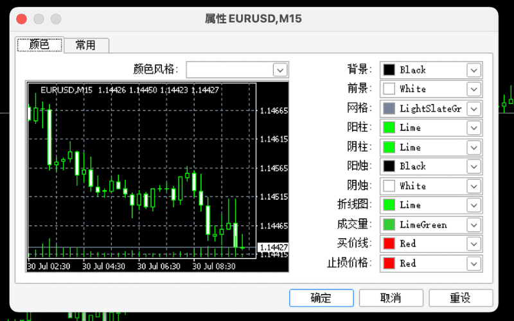The height and width of the screenshot is (321, 514).
Task: Click the 30 Jul 04:30 time label
Action: 103,266
